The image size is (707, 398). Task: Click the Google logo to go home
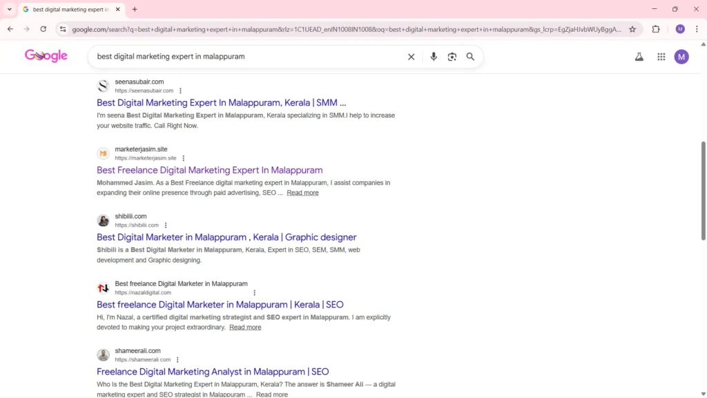point(46,55)
